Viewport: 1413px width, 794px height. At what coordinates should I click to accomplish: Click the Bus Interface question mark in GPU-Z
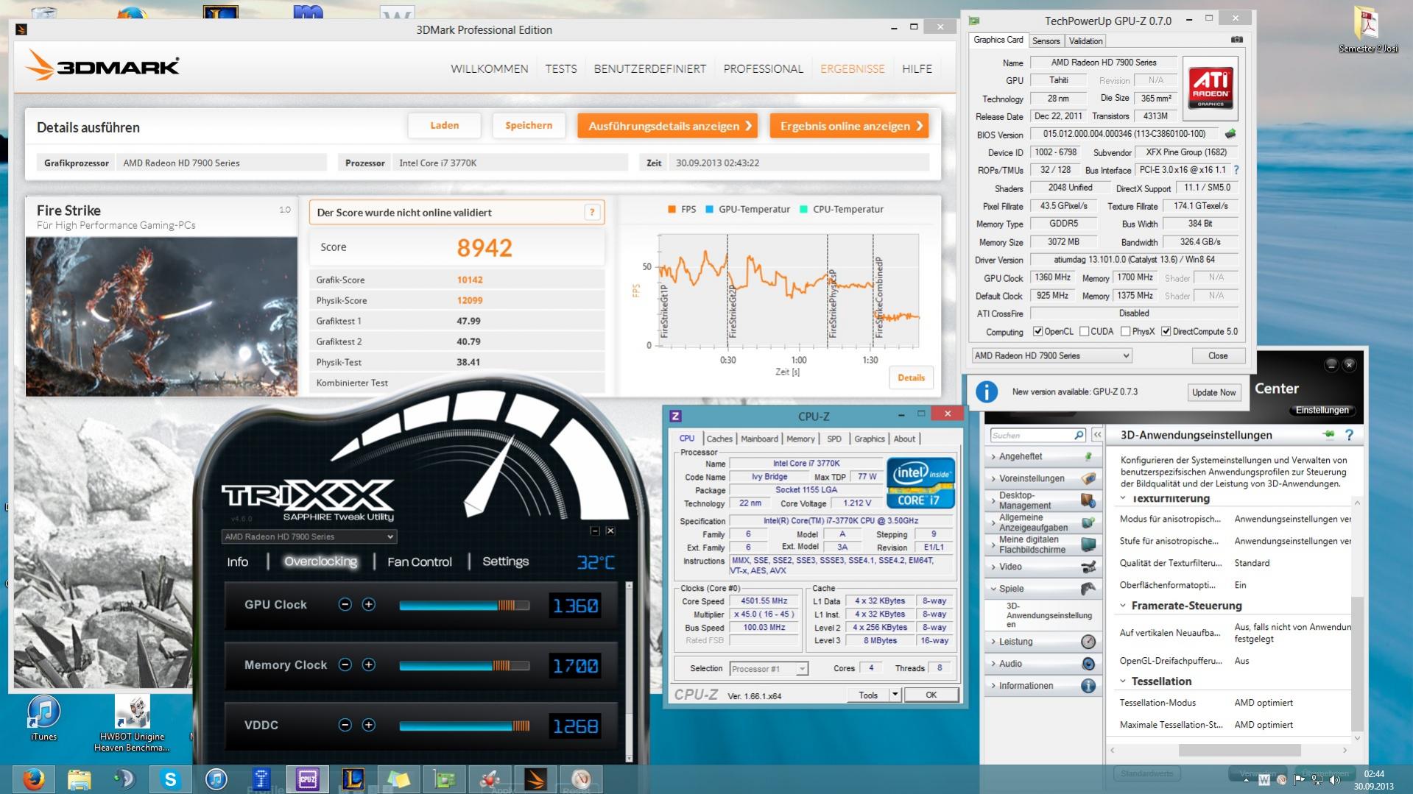tap(1236, 170)
